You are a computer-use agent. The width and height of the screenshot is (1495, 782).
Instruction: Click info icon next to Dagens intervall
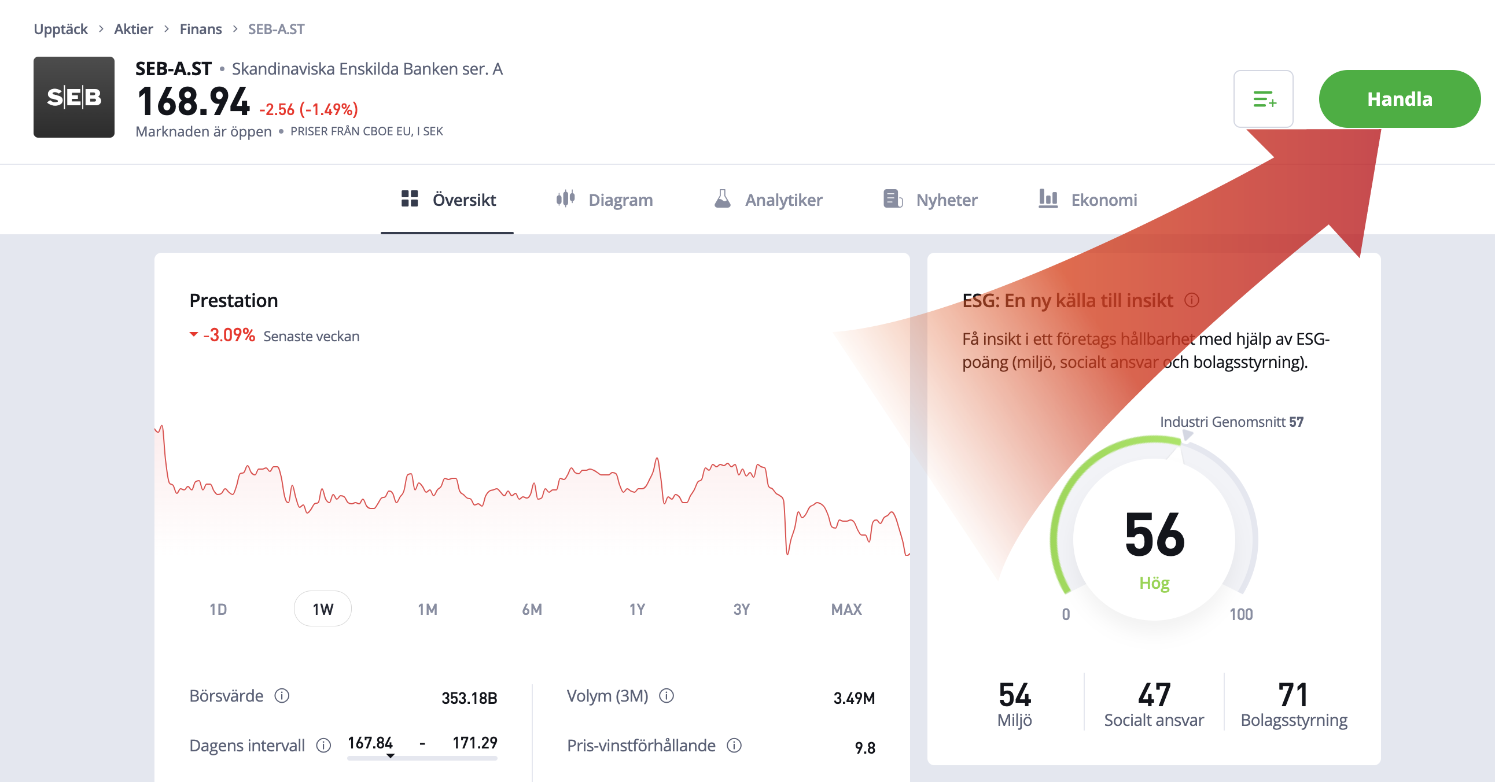pos(323,745)
